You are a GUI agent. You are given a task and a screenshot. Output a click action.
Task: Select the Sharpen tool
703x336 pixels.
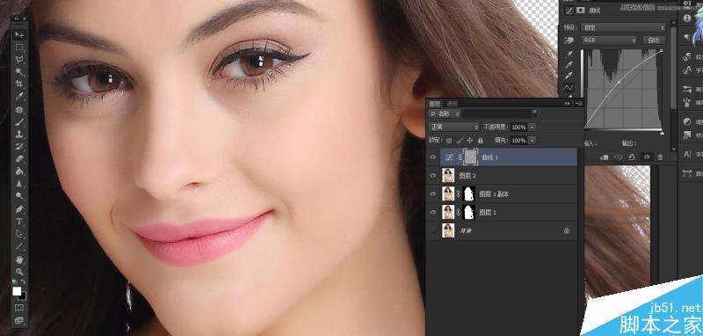pyautogui.click(x=19, y=183)
